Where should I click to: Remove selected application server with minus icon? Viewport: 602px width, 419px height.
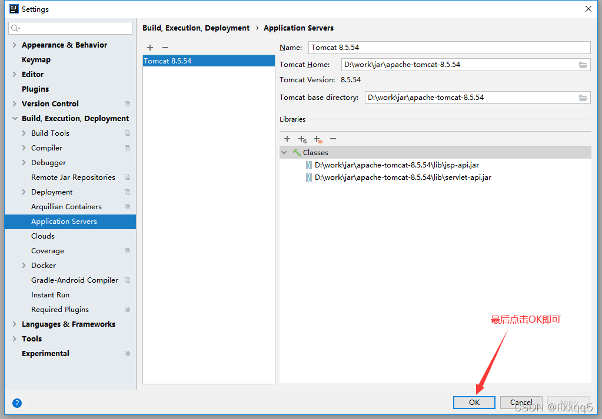pyautogui.click(x=165, y=48)
